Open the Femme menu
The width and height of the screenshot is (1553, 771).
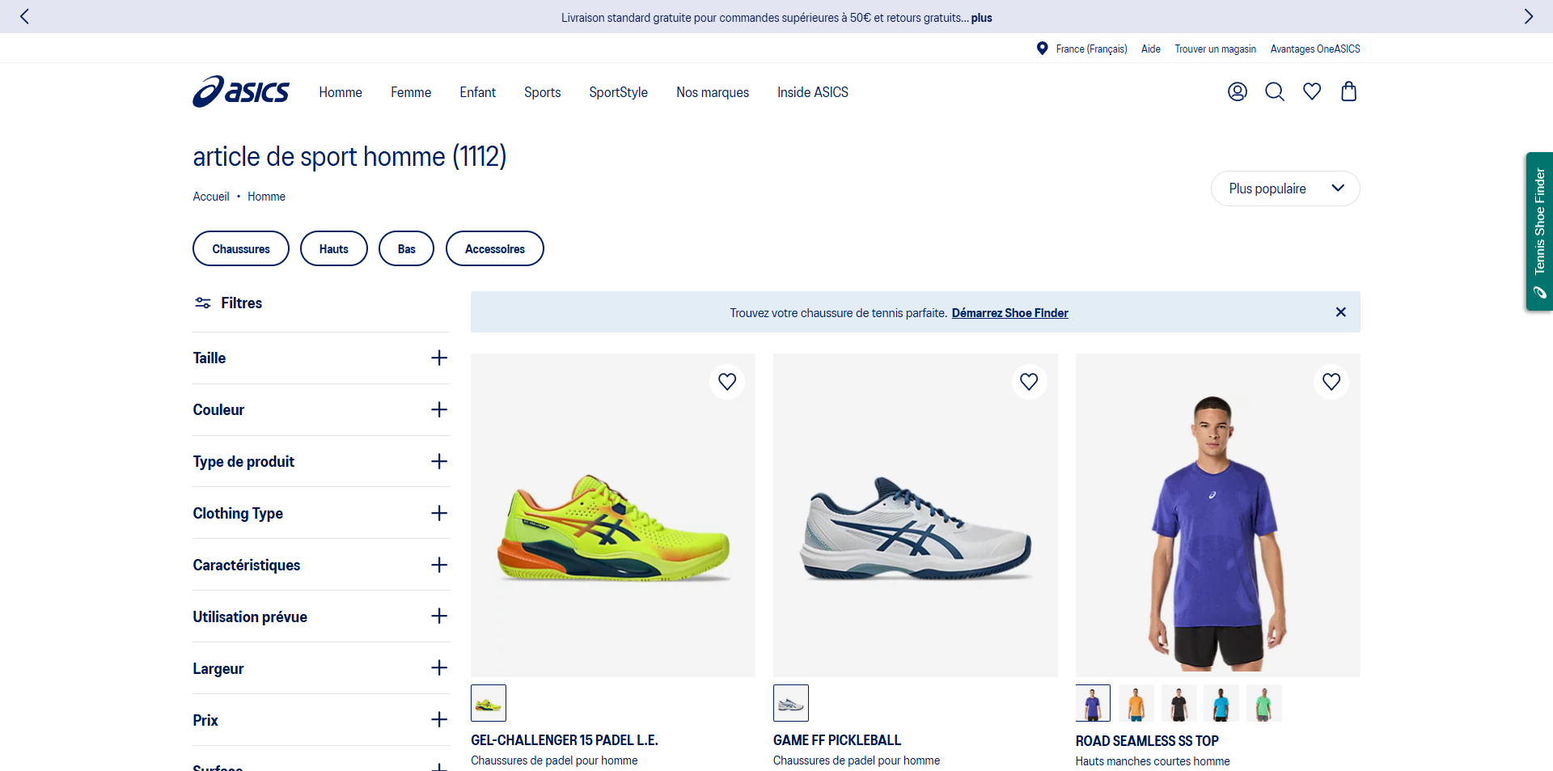tap(411, 92)
